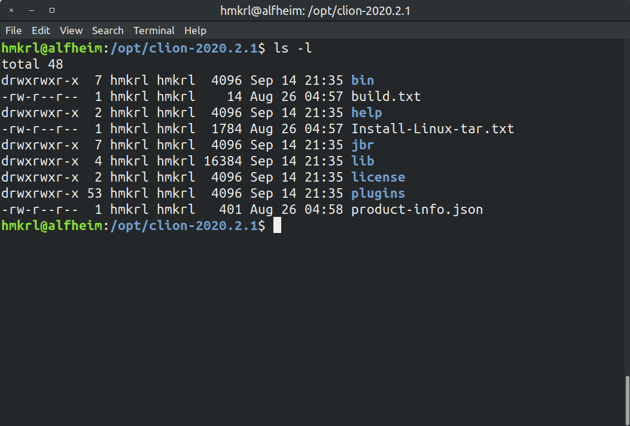Open the Help menu
Screen dimensions: 630x426
point(195,30)
